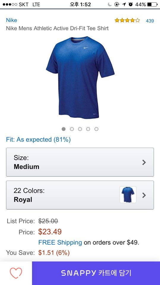Image resolution: width=160 pixels, height=285 pixels.
Task: Add to SNAPPY cart button
Action: (96, 273)
